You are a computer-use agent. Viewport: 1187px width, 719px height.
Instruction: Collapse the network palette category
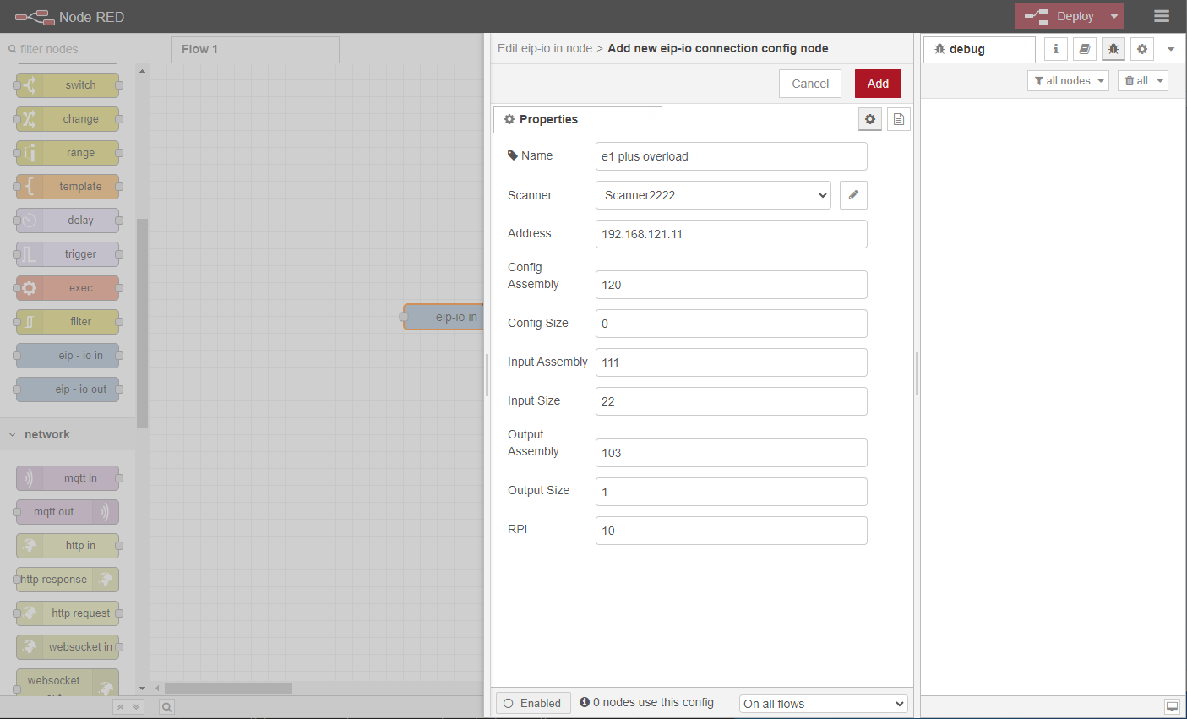(x=68, y=434)
